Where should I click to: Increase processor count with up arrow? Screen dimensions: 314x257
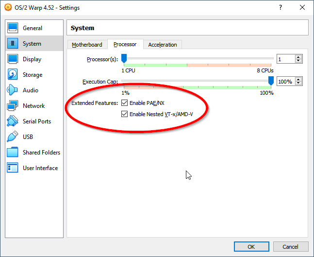298,57
